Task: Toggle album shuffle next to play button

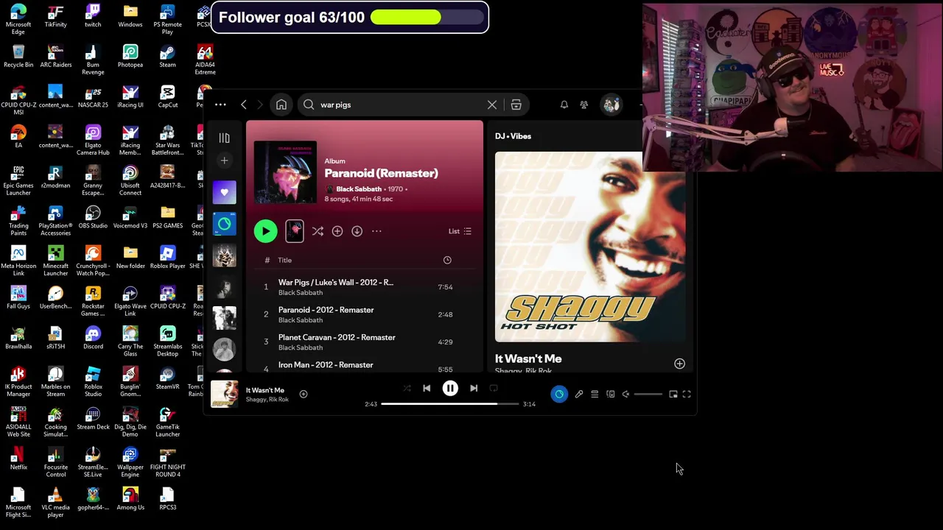Action: pos(318,231)
